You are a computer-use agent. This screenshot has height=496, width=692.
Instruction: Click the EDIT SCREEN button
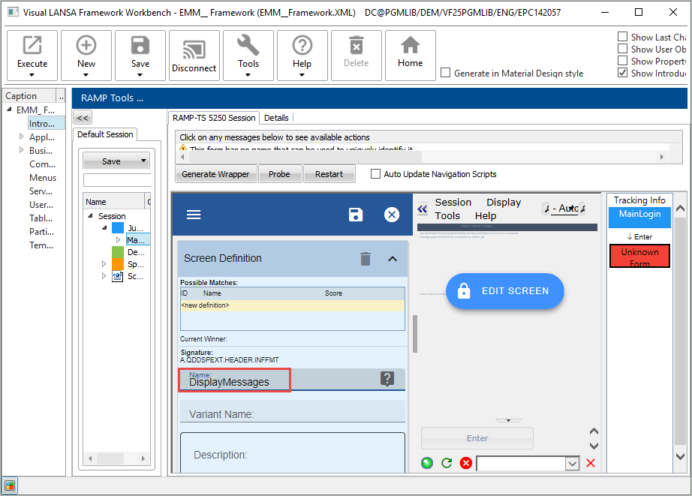[x=504, y=291]
